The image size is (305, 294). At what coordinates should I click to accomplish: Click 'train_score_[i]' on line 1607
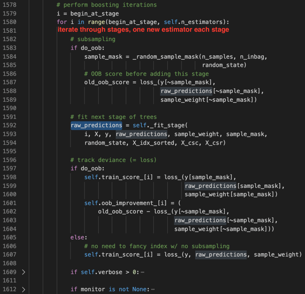pos(127,255)
